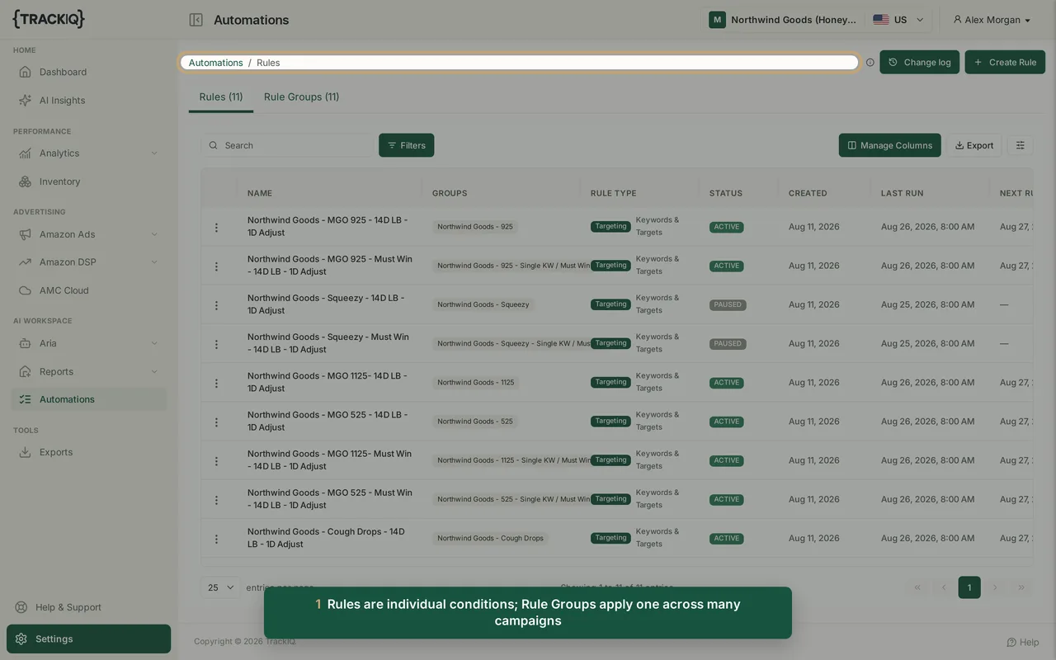Select the Rules (11) tab
The width and height of the screenshot is (1056, 660).
[x=221, y=97]
